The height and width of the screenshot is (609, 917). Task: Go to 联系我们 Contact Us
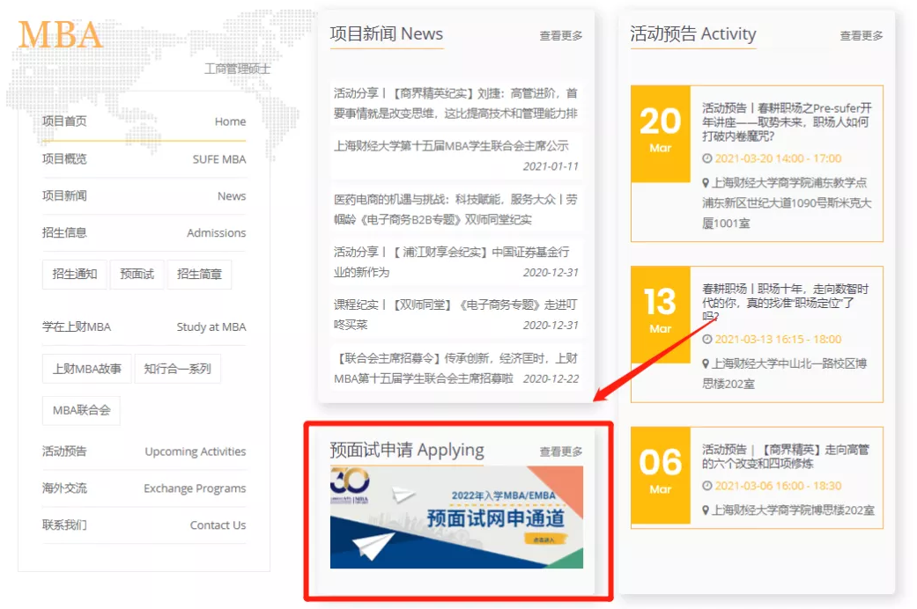[x=144, y=525]
